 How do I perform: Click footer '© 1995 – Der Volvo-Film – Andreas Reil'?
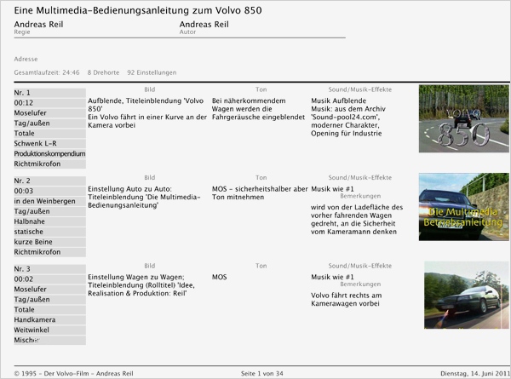pyautogui.click(x=73, y=373)
